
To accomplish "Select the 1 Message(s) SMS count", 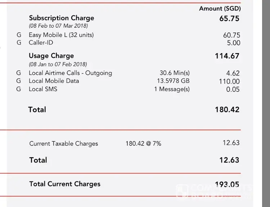I will click(x=172, y=89).
